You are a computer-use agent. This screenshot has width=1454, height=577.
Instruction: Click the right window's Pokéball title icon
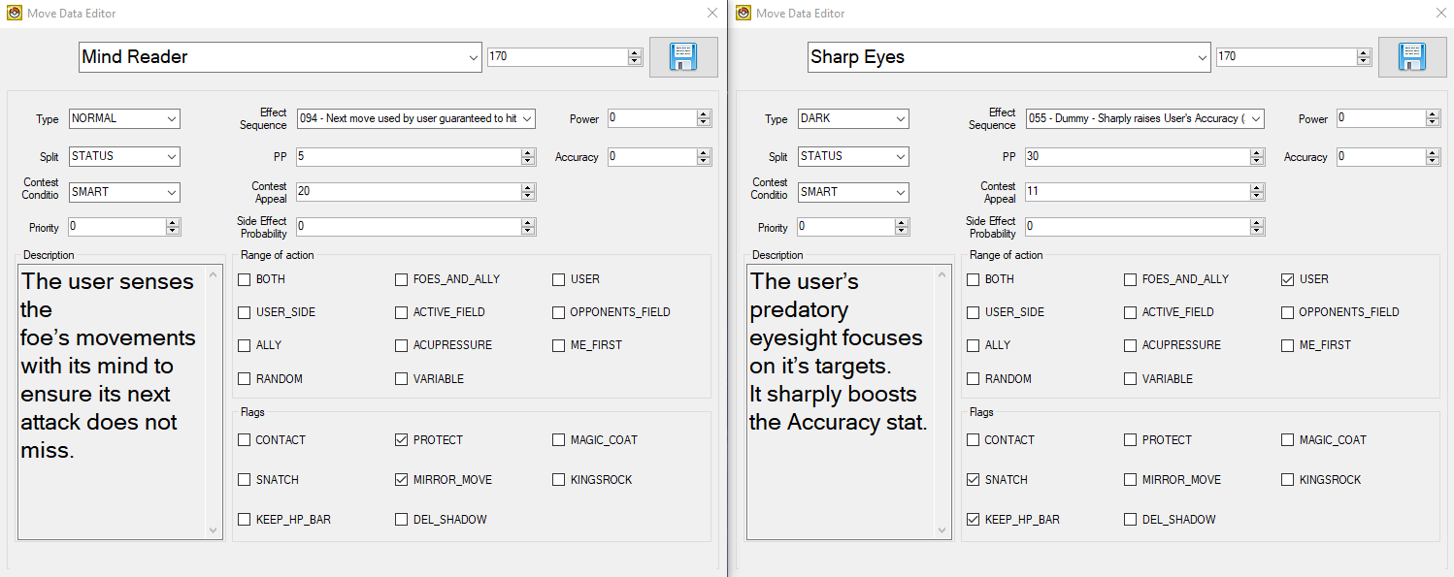click(744, 13)
